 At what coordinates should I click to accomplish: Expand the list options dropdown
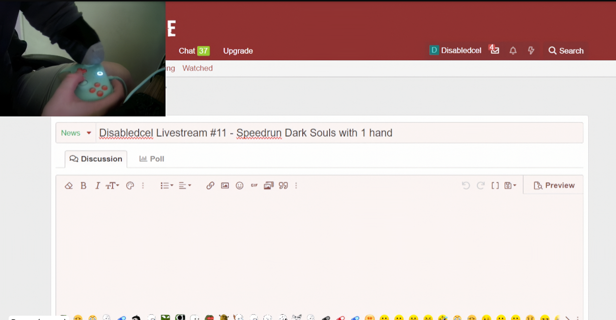click(x=166, y=186)
